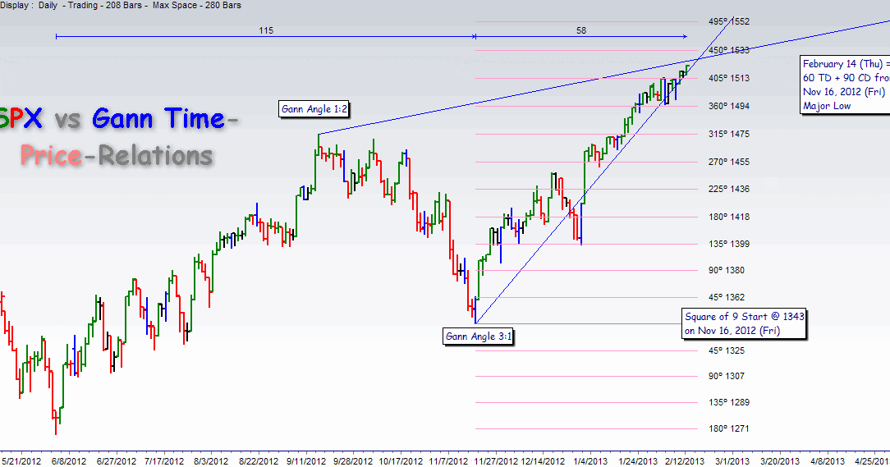This screenshot has width=890, height=467.
Task: Click the 11/7/2012 date on the axis
Action: click(x=448, y=460)
